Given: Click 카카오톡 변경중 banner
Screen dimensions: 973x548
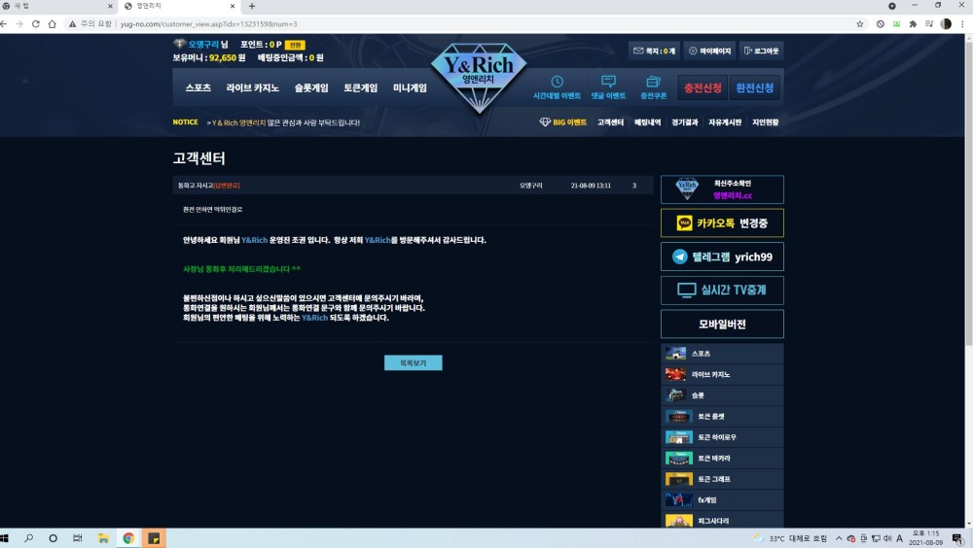Looking at the screenshot, I should (x=722, y=223).
